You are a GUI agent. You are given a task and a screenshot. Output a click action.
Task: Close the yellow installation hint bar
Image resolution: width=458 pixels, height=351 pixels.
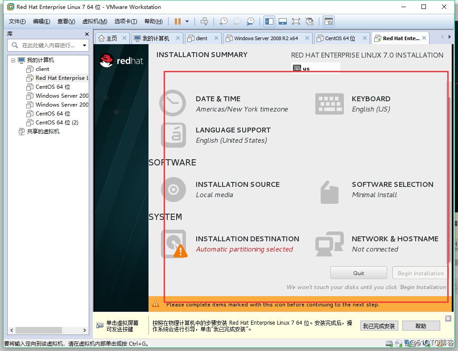pyautogui.click(x=448, y=318)
